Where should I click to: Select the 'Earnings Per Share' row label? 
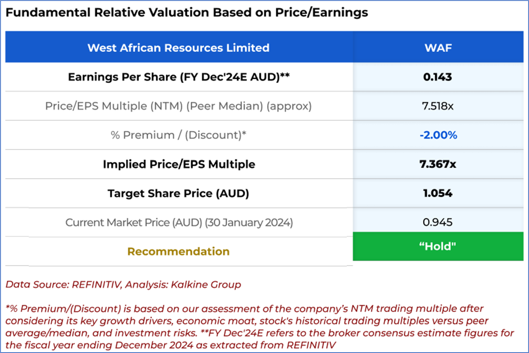point(178,77)
